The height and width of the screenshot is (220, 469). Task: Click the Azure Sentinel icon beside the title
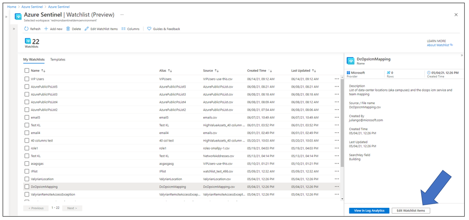click(x=18, y=16)
